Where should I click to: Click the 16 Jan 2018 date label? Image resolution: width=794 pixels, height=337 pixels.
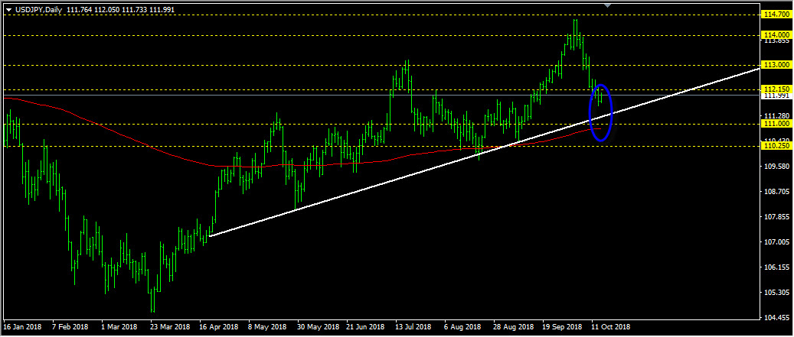pyautogui.click(x=22, y=326)
